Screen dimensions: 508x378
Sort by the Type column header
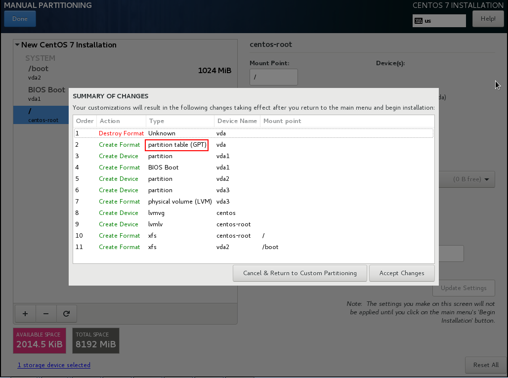pyautogui.click(x=180, y=121)
